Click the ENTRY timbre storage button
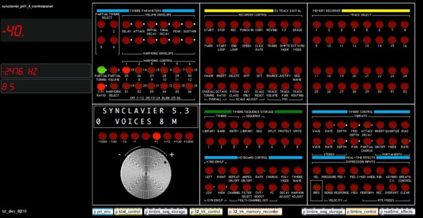Image resolution: width=423 pixels, height=218 pixels. [x=234, y=125]
